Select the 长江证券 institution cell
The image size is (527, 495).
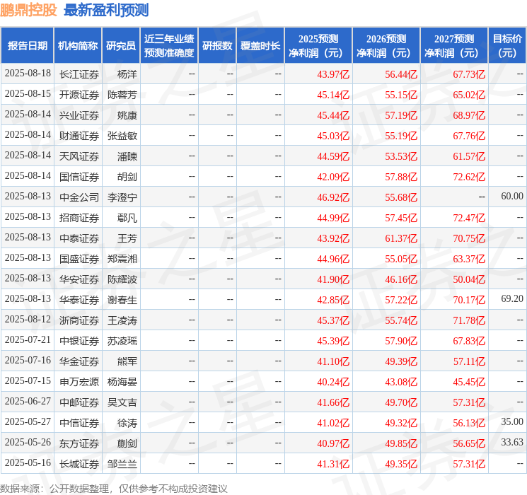click(79, 74)
